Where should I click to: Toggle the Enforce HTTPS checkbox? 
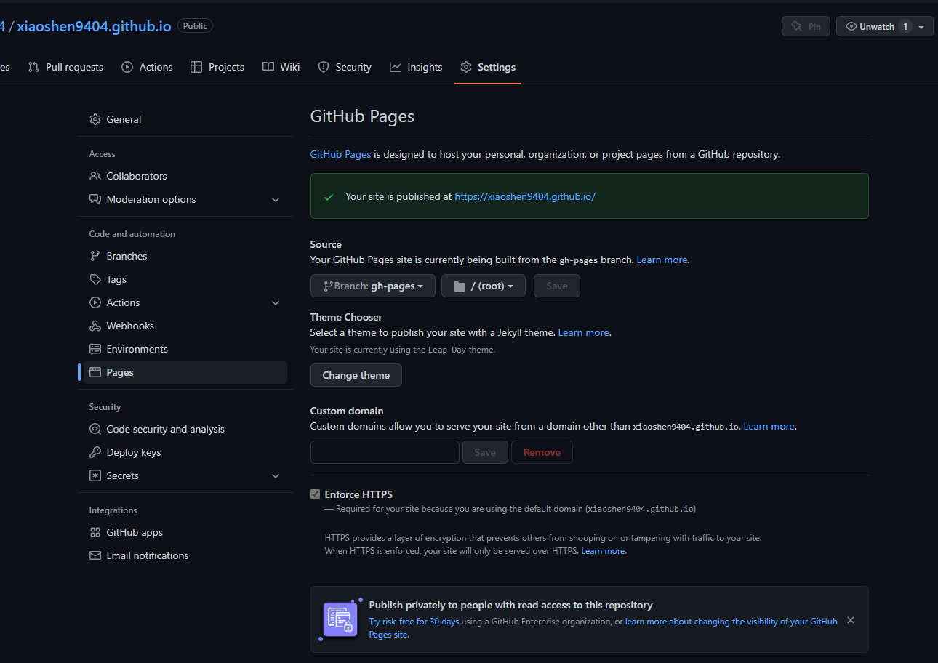[x=315, y=494]
